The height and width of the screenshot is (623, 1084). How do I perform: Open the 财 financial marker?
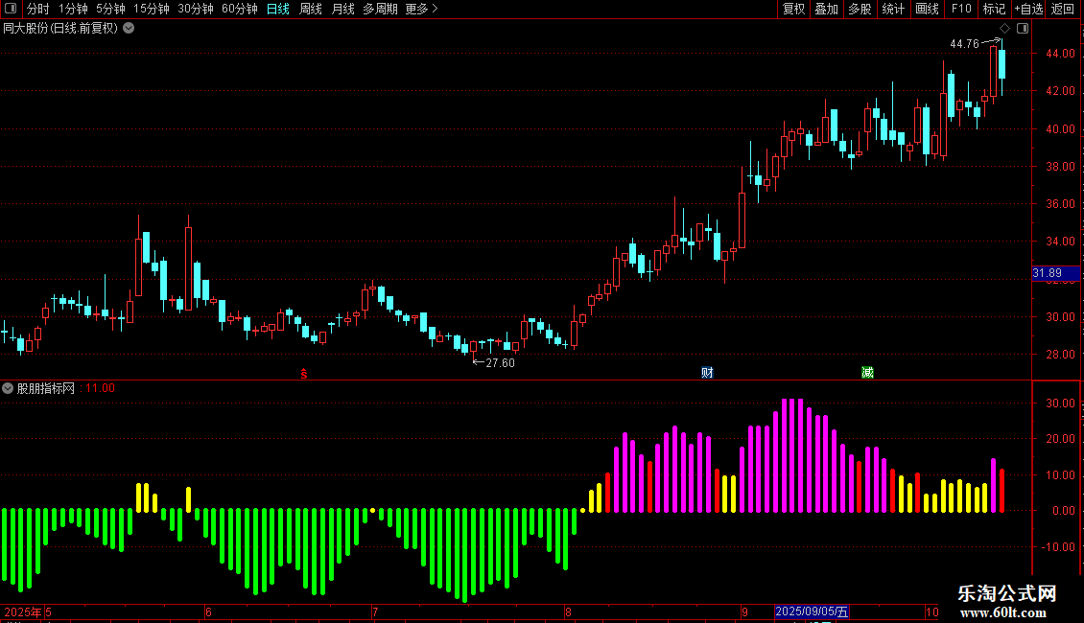[707, 373]
